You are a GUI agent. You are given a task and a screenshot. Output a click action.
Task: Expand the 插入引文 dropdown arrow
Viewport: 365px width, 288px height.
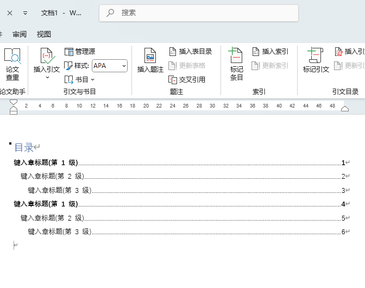tap(47, 77)
